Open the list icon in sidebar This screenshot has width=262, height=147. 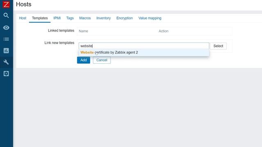coord(6,39)
